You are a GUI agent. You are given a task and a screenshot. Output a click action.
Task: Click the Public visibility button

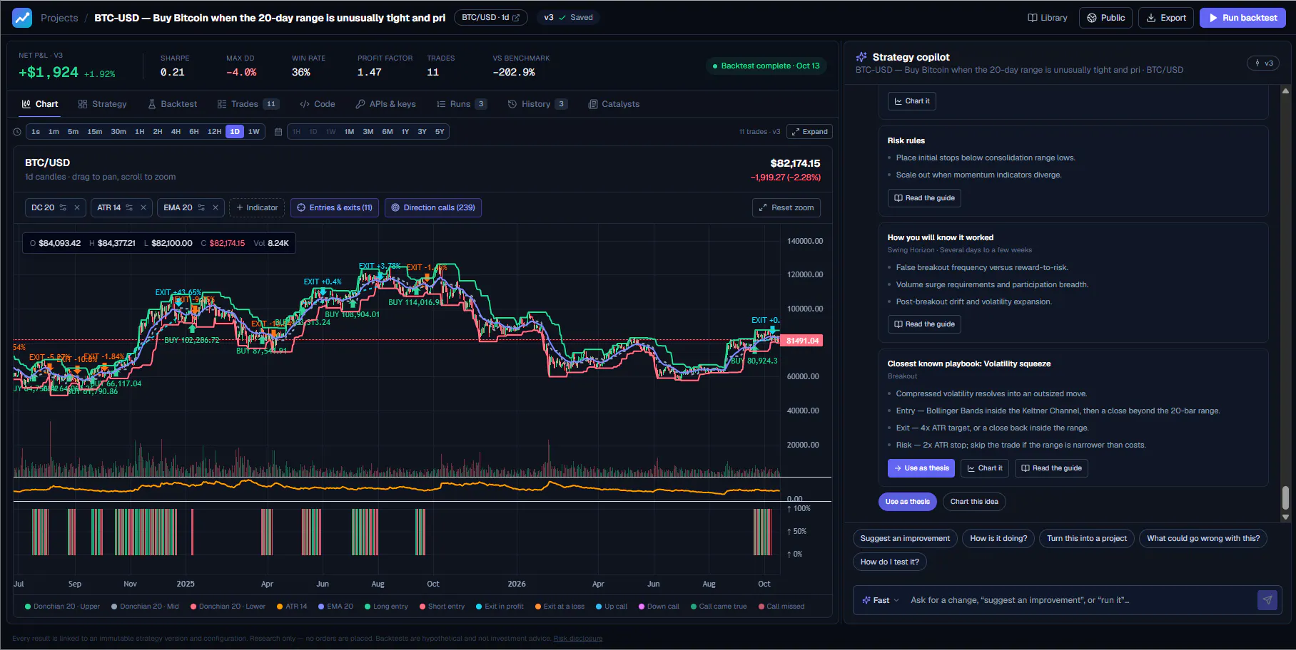1106,18
